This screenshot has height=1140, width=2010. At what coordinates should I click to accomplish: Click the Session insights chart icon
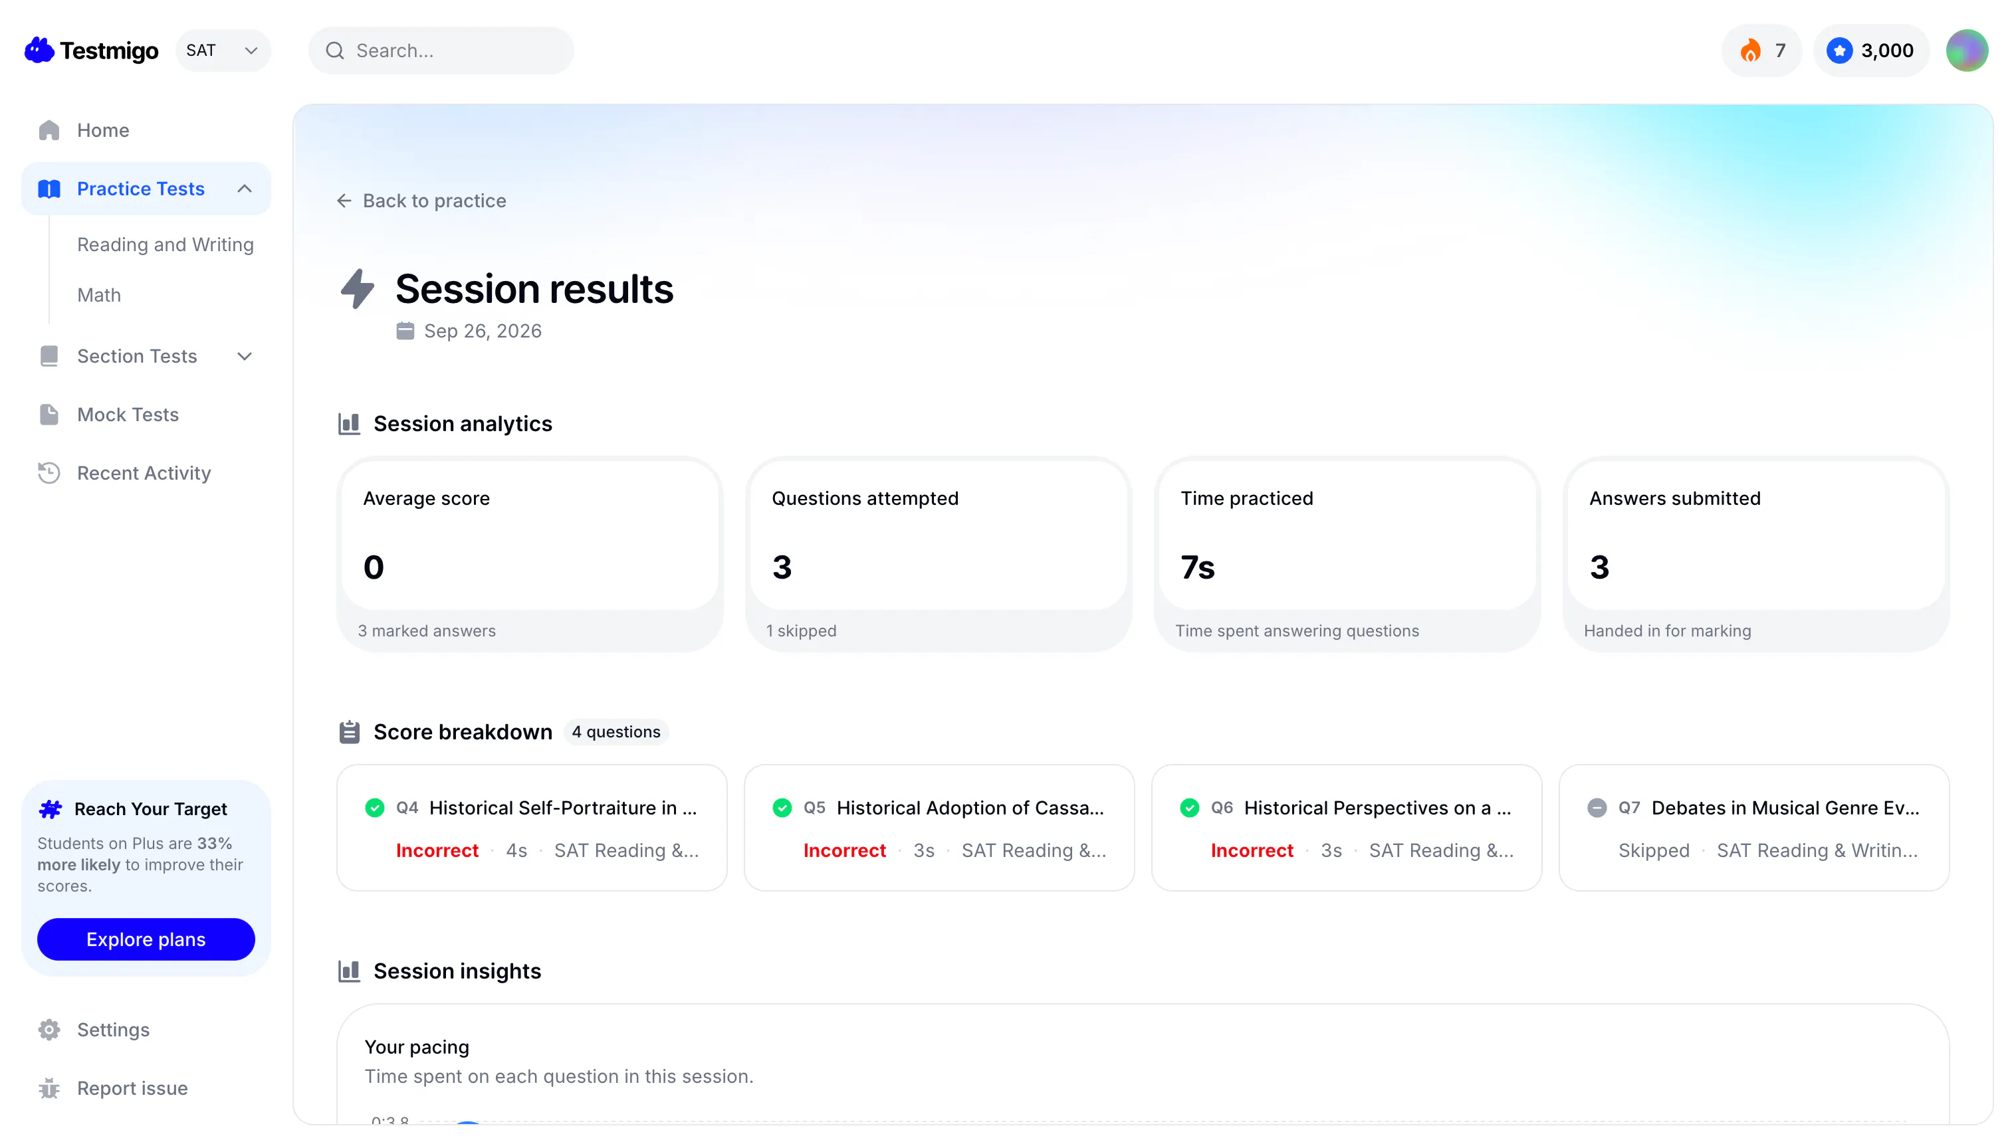350,971
